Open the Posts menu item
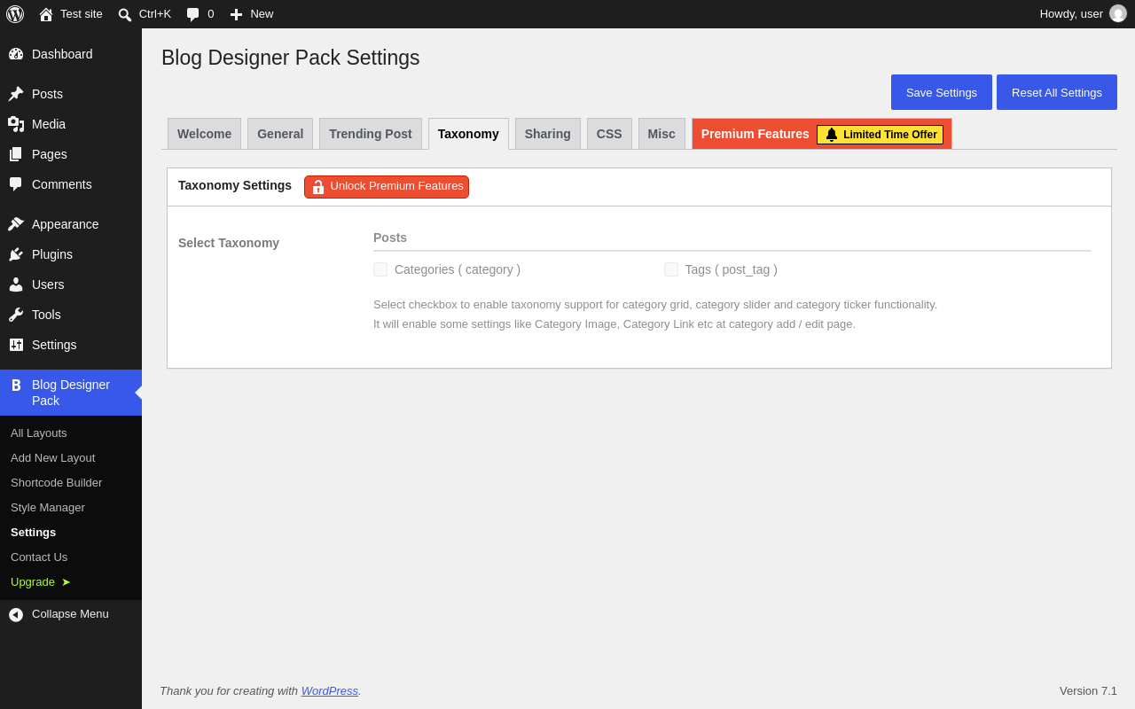 pos(71,94)
